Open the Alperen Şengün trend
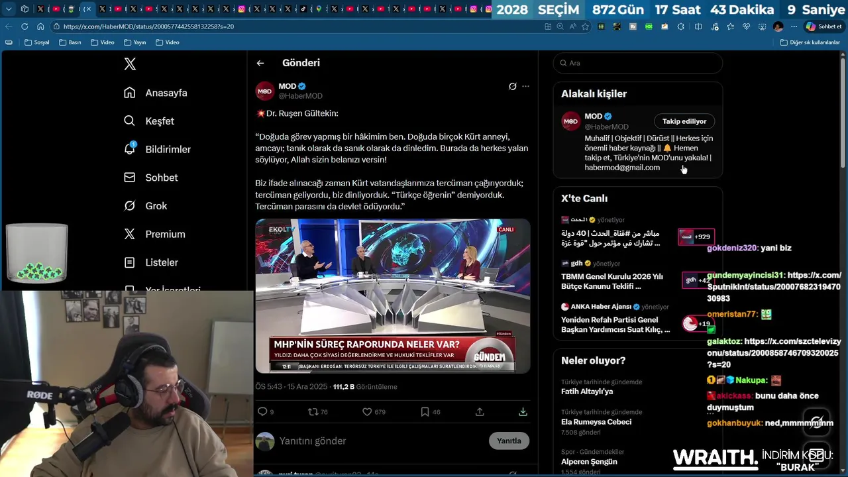The width and height of the screenshot is (848, 477). pyautogui.click(x=589, y=462)
